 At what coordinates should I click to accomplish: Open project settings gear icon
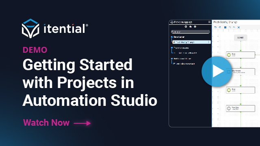click(195, 26)
